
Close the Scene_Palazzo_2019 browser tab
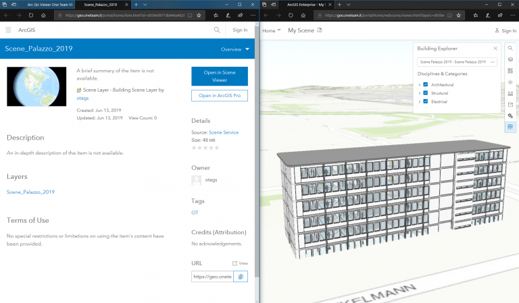pos(126,5)
